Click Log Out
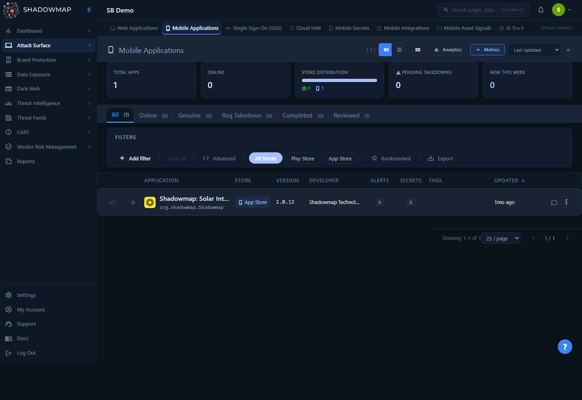Viewport: 582px width, 400px height. click(x=48, y=353)
